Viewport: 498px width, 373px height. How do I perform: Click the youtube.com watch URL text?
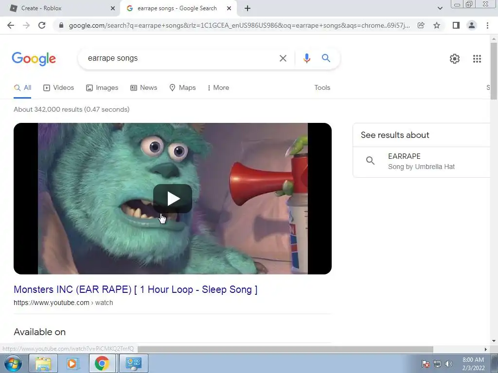(x=63, y=303)
